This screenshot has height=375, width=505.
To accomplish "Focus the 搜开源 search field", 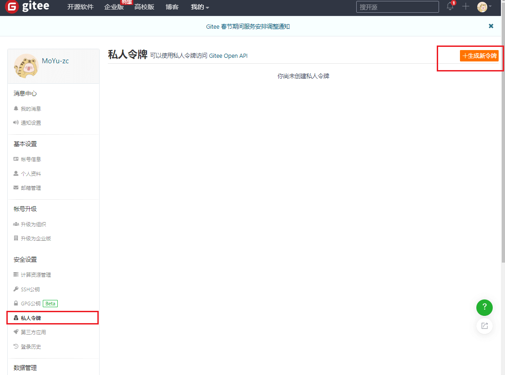I will [x=398, y=7].
